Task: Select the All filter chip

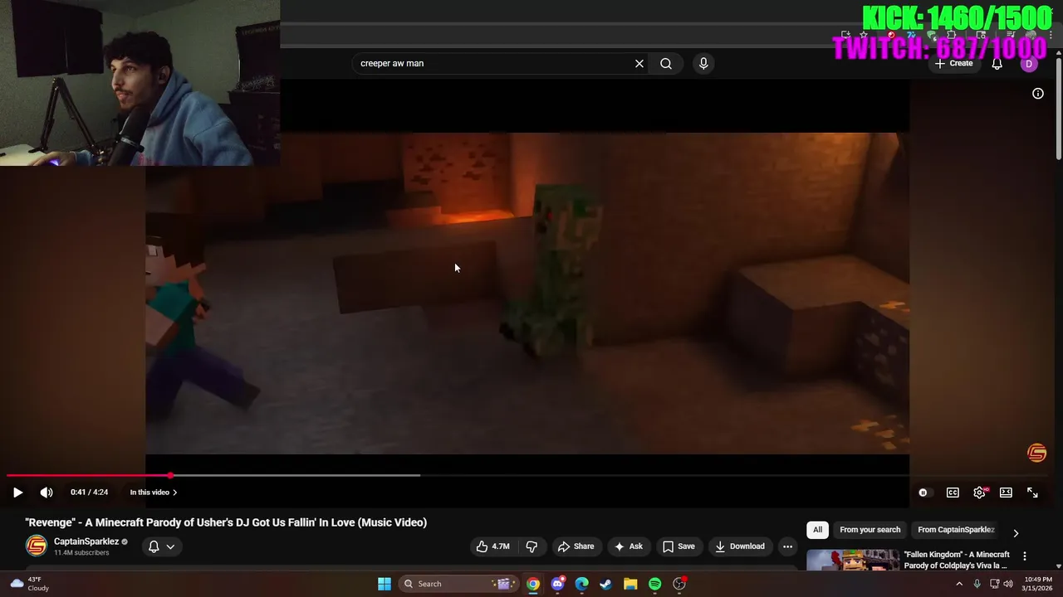Action: point(817,530)
